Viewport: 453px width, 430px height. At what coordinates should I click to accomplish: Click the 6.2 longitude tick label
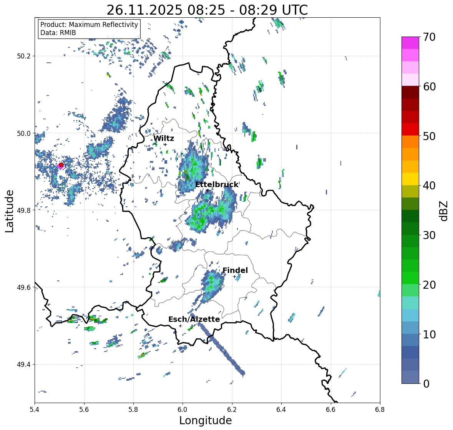[x=232, y=409]
